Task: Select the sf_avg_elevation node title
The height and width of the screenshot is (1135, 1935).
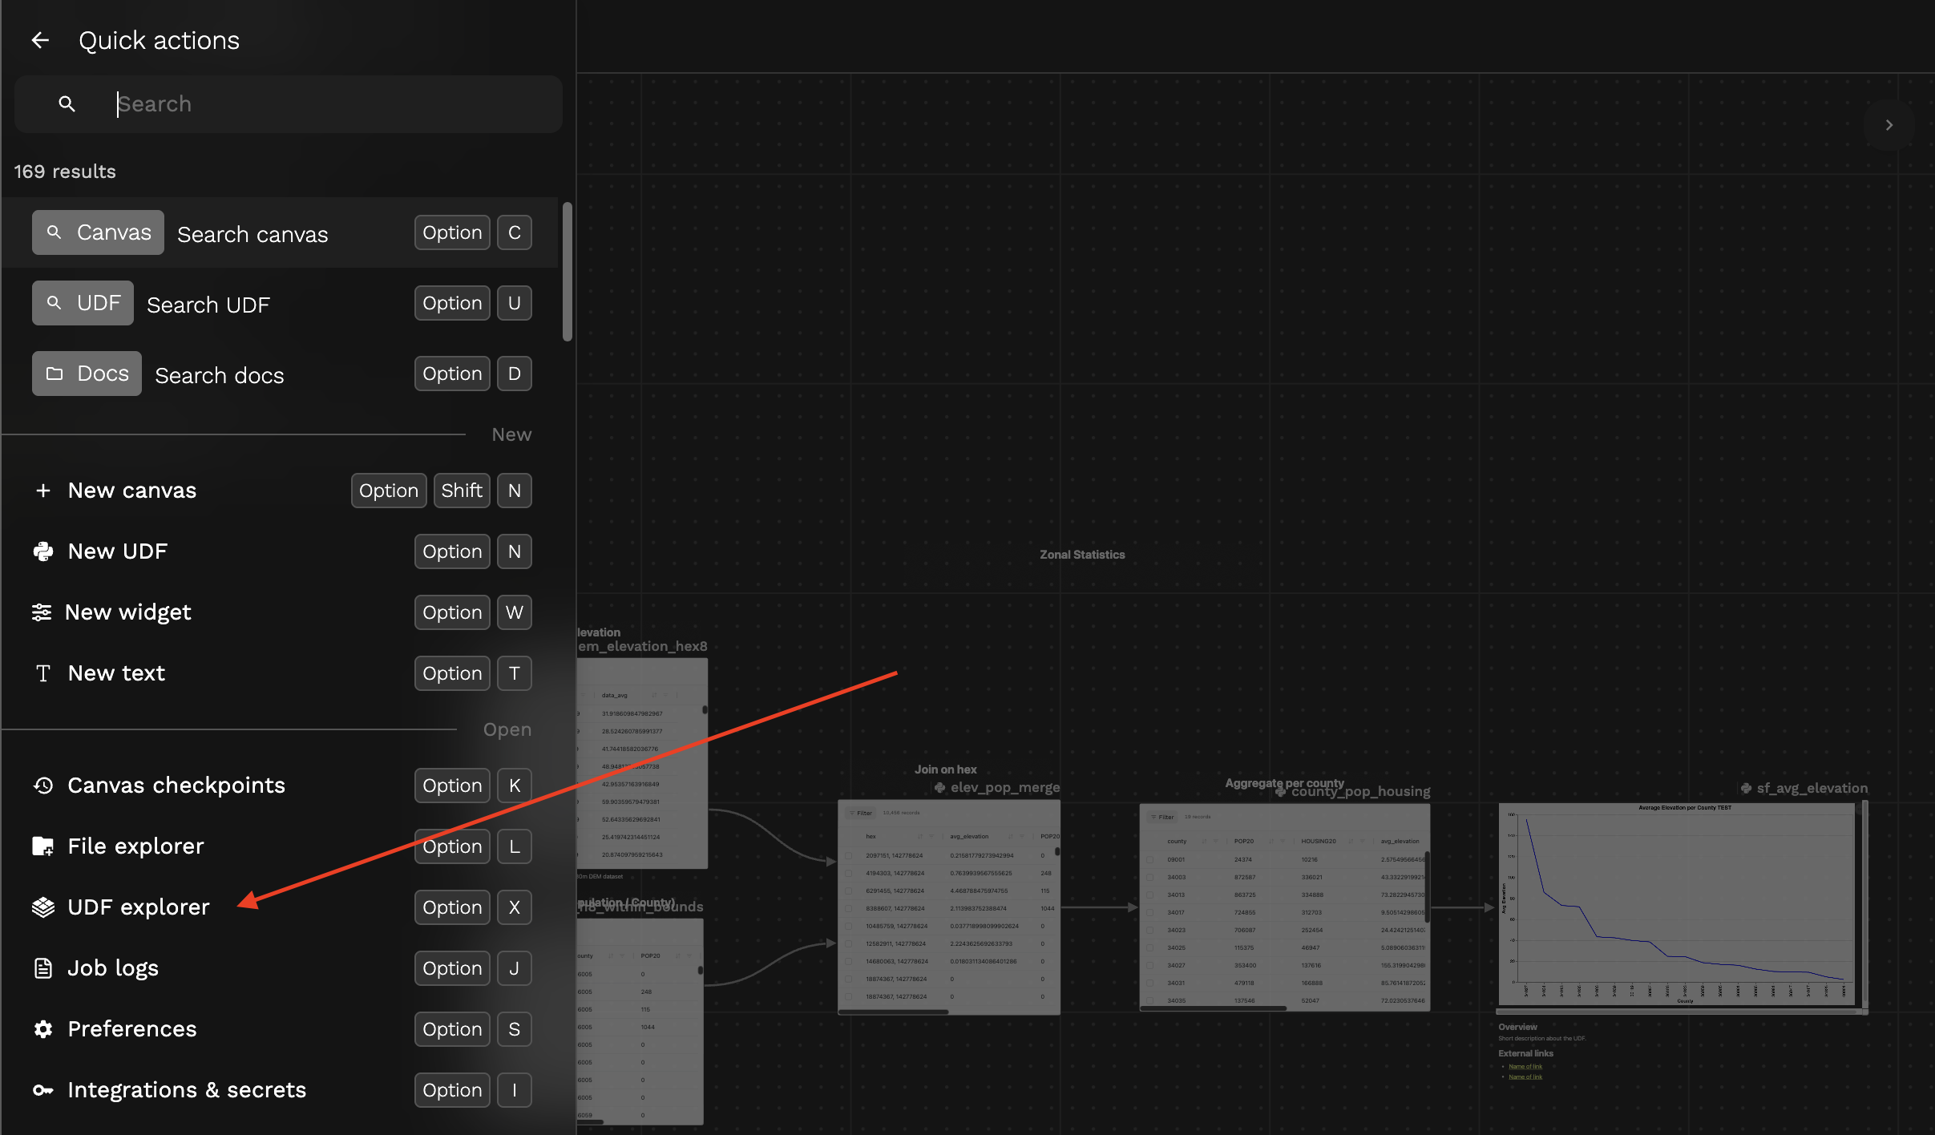Action: point(1812,789)
